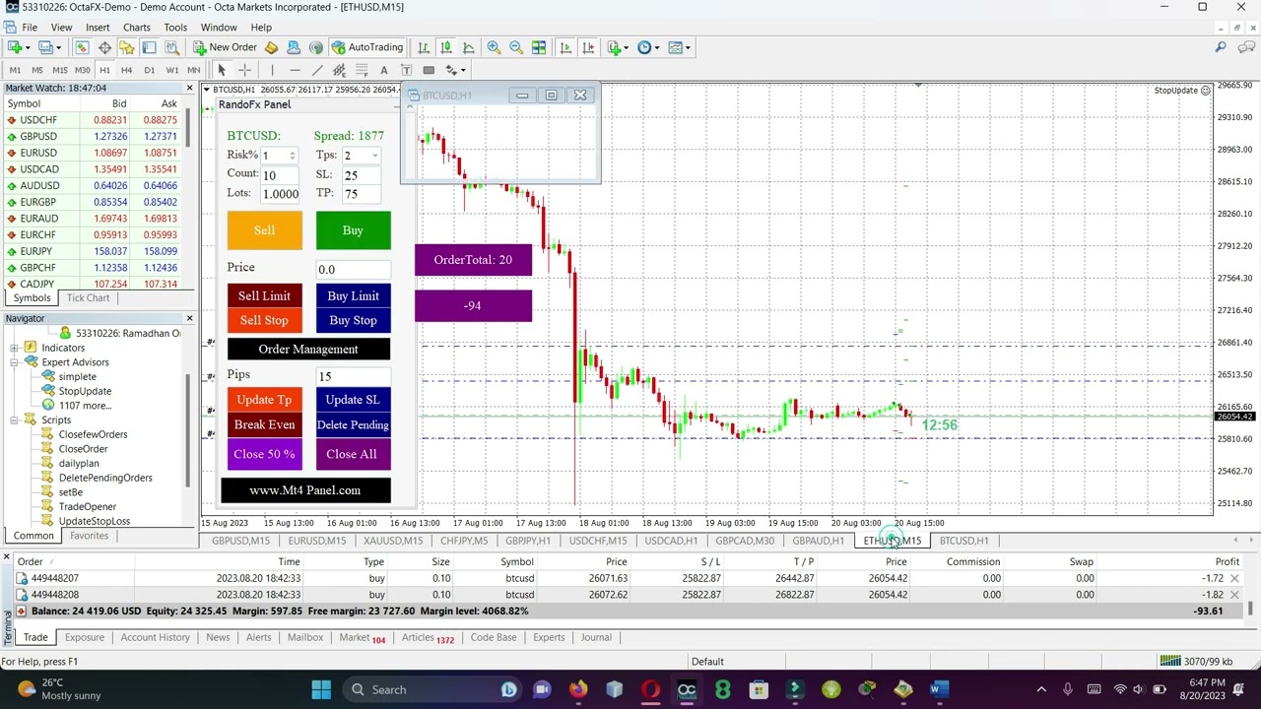Image resolution: width=1261 pixels, height=709 pixels.
Task: Open Microsoft Word from taskbar
Action: [939, 689]
